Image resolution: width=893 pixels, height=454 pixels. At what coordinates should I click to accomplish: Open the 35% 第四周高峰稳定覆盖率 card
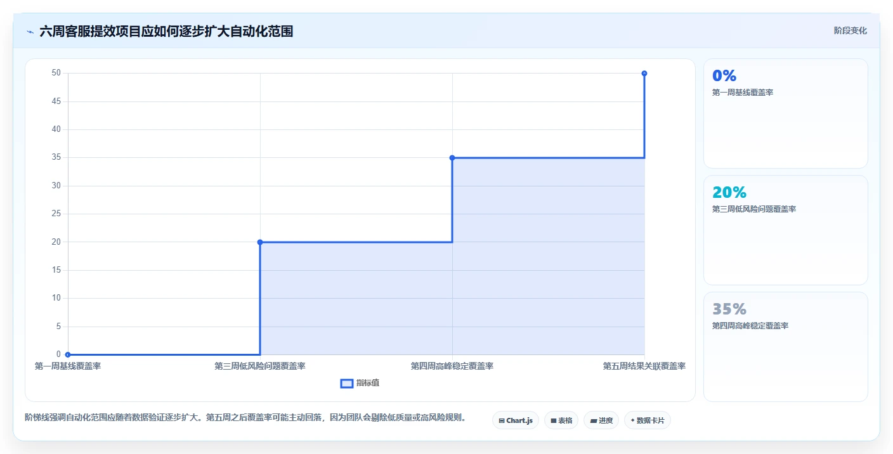pos(786,347)
